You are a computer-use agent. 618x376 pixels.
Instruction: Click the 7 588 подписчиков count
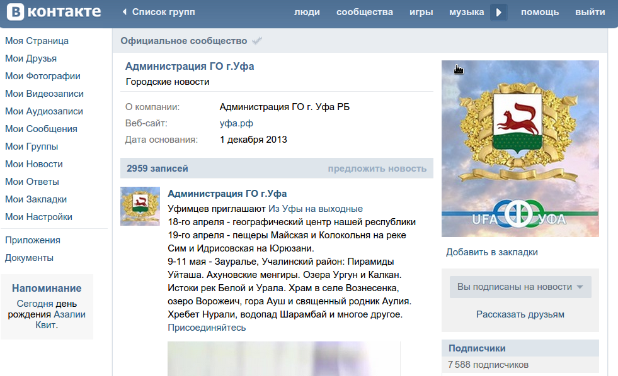coord(488,365)
